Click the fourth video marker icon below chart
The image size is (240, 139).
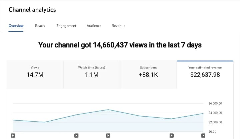pyautogui.click(x=171, y=136)
